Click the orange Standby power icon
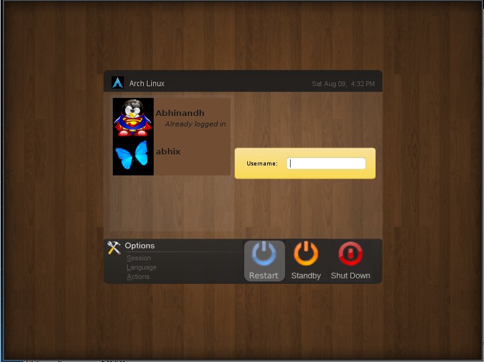Image resolution: width=484 pixels, height=362 pixels. tap(306, 254)
